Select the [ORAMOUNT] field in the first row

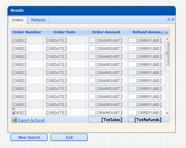(x=105, y=40)
